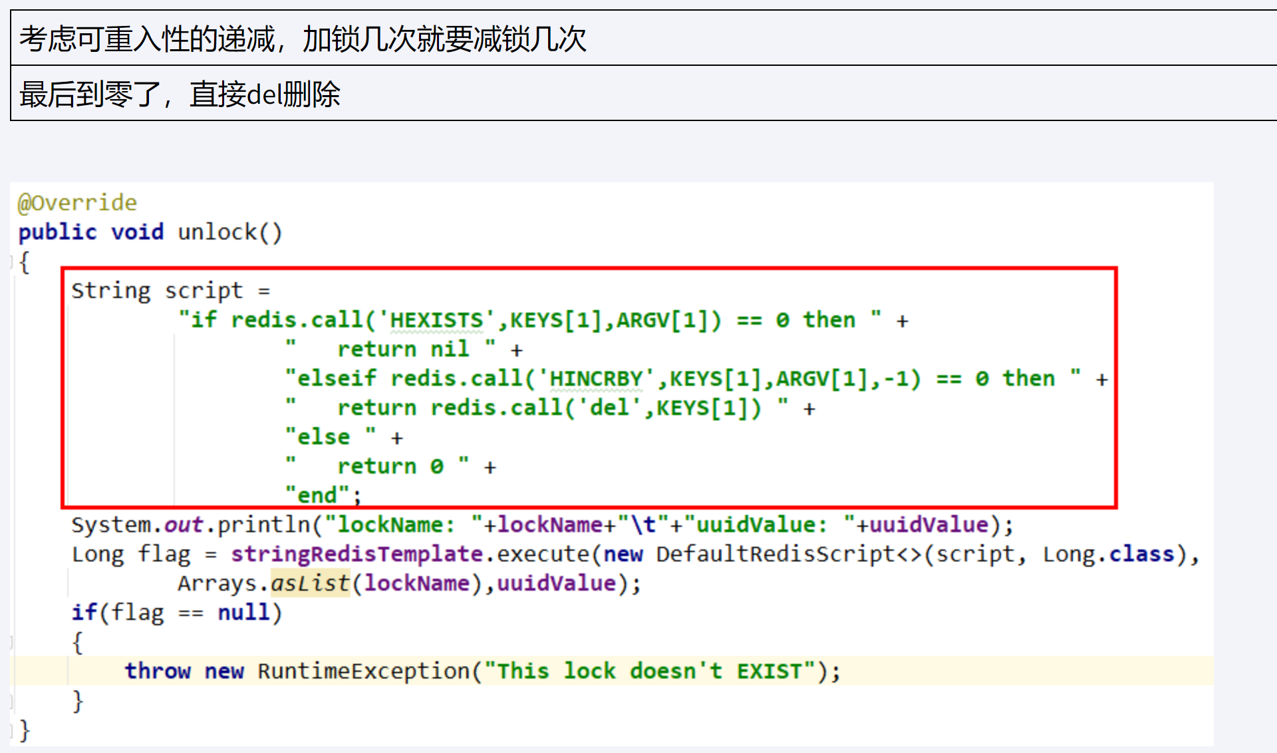Click the opening brace below unlock()
The width and height of the screenshot is (1277, 753).
[x=25, y=261]
